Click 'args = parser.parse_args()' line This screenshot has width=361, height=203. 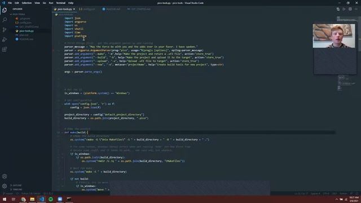[x=83, y=72]
